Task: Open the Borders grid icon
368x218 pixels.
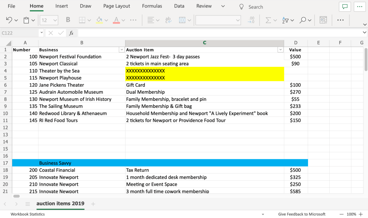Action: pyautogui.click(x=82, y=20)
